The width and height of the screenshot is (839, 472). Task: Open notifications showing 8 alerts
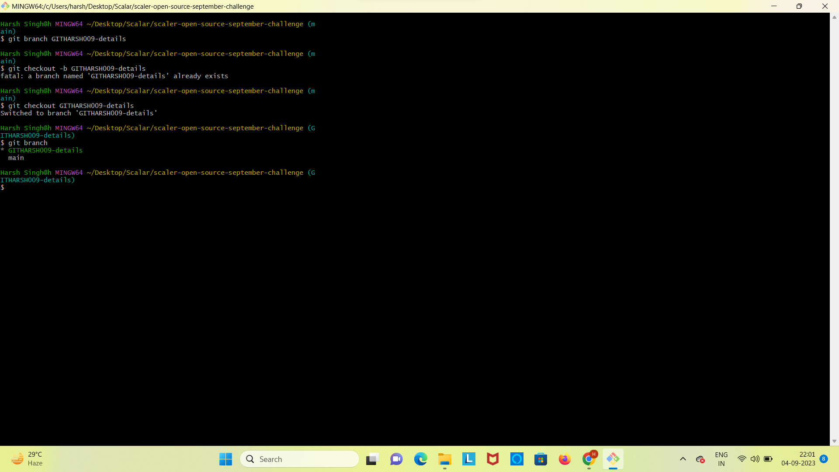824,459
